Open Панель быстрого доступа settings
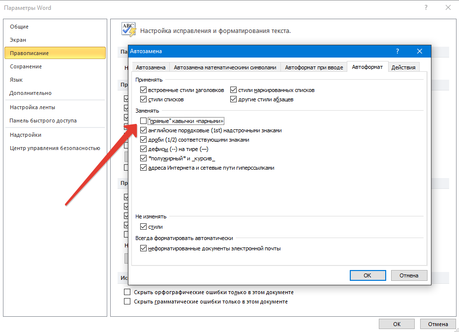Screen dimensions: 459x332 [55, 121]
